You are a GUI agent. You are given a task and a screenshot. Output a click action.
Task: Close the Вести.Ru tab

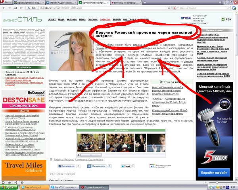pyautogui.click(x=140, y=3)
